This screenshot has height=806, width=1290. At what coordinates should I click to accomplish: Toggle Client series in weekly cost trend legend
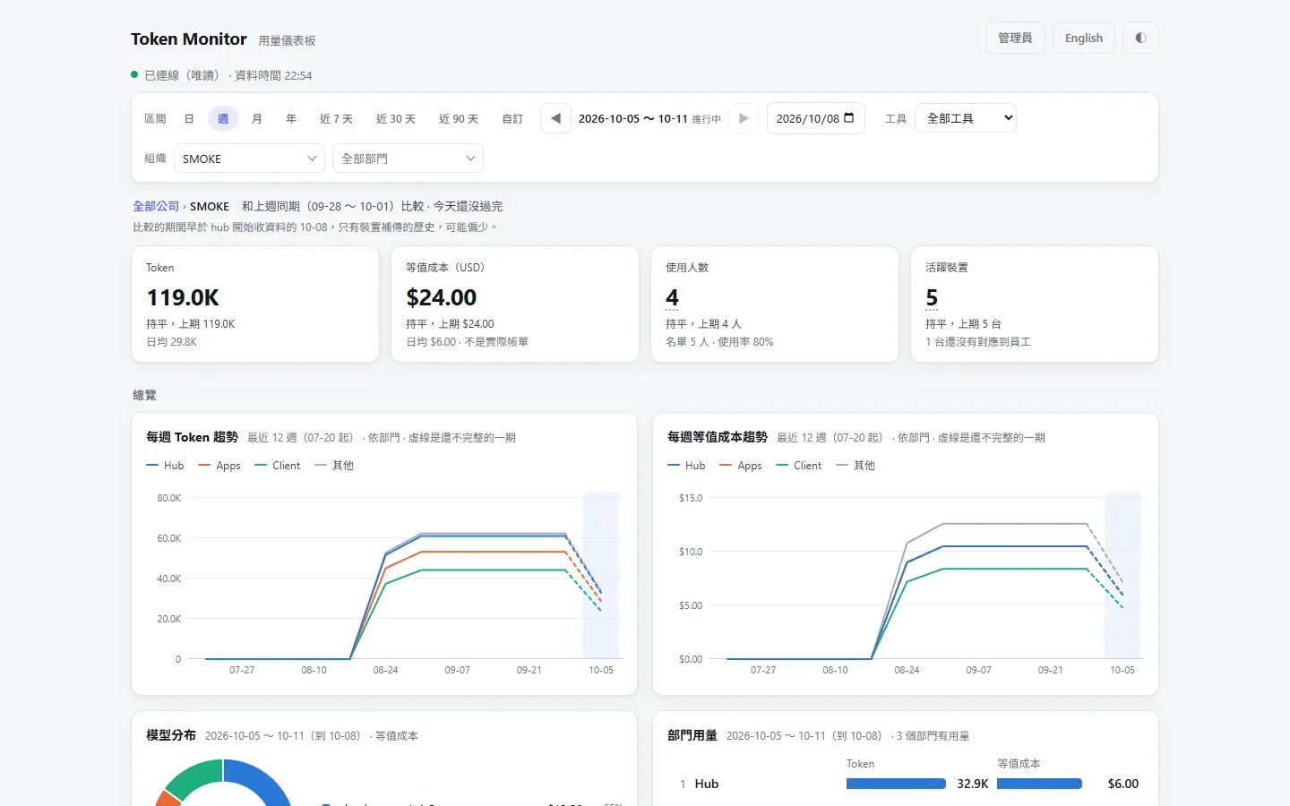[x=799, y=466]
